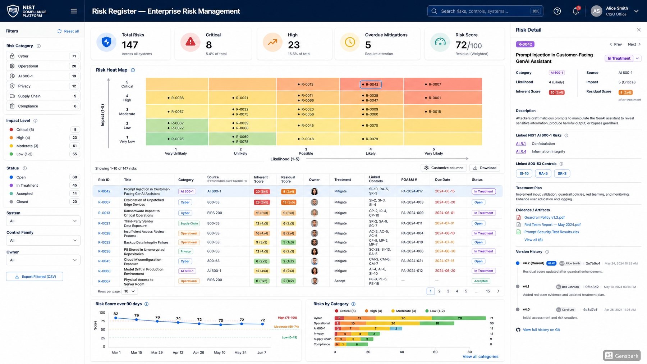Click the Risk Score gauge icon
Image resolution: width=647 pixels, height=364 pixels.
point(440,42)
